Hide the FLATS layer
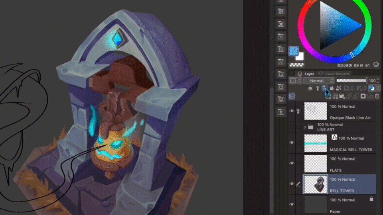Image resolution: width=383 pixels, height=215 pixels. [292, 163]
